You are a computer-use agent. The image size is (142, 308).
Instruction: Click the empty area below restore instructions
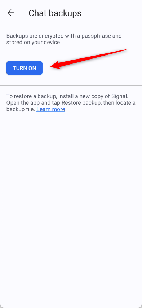(71, 197)
